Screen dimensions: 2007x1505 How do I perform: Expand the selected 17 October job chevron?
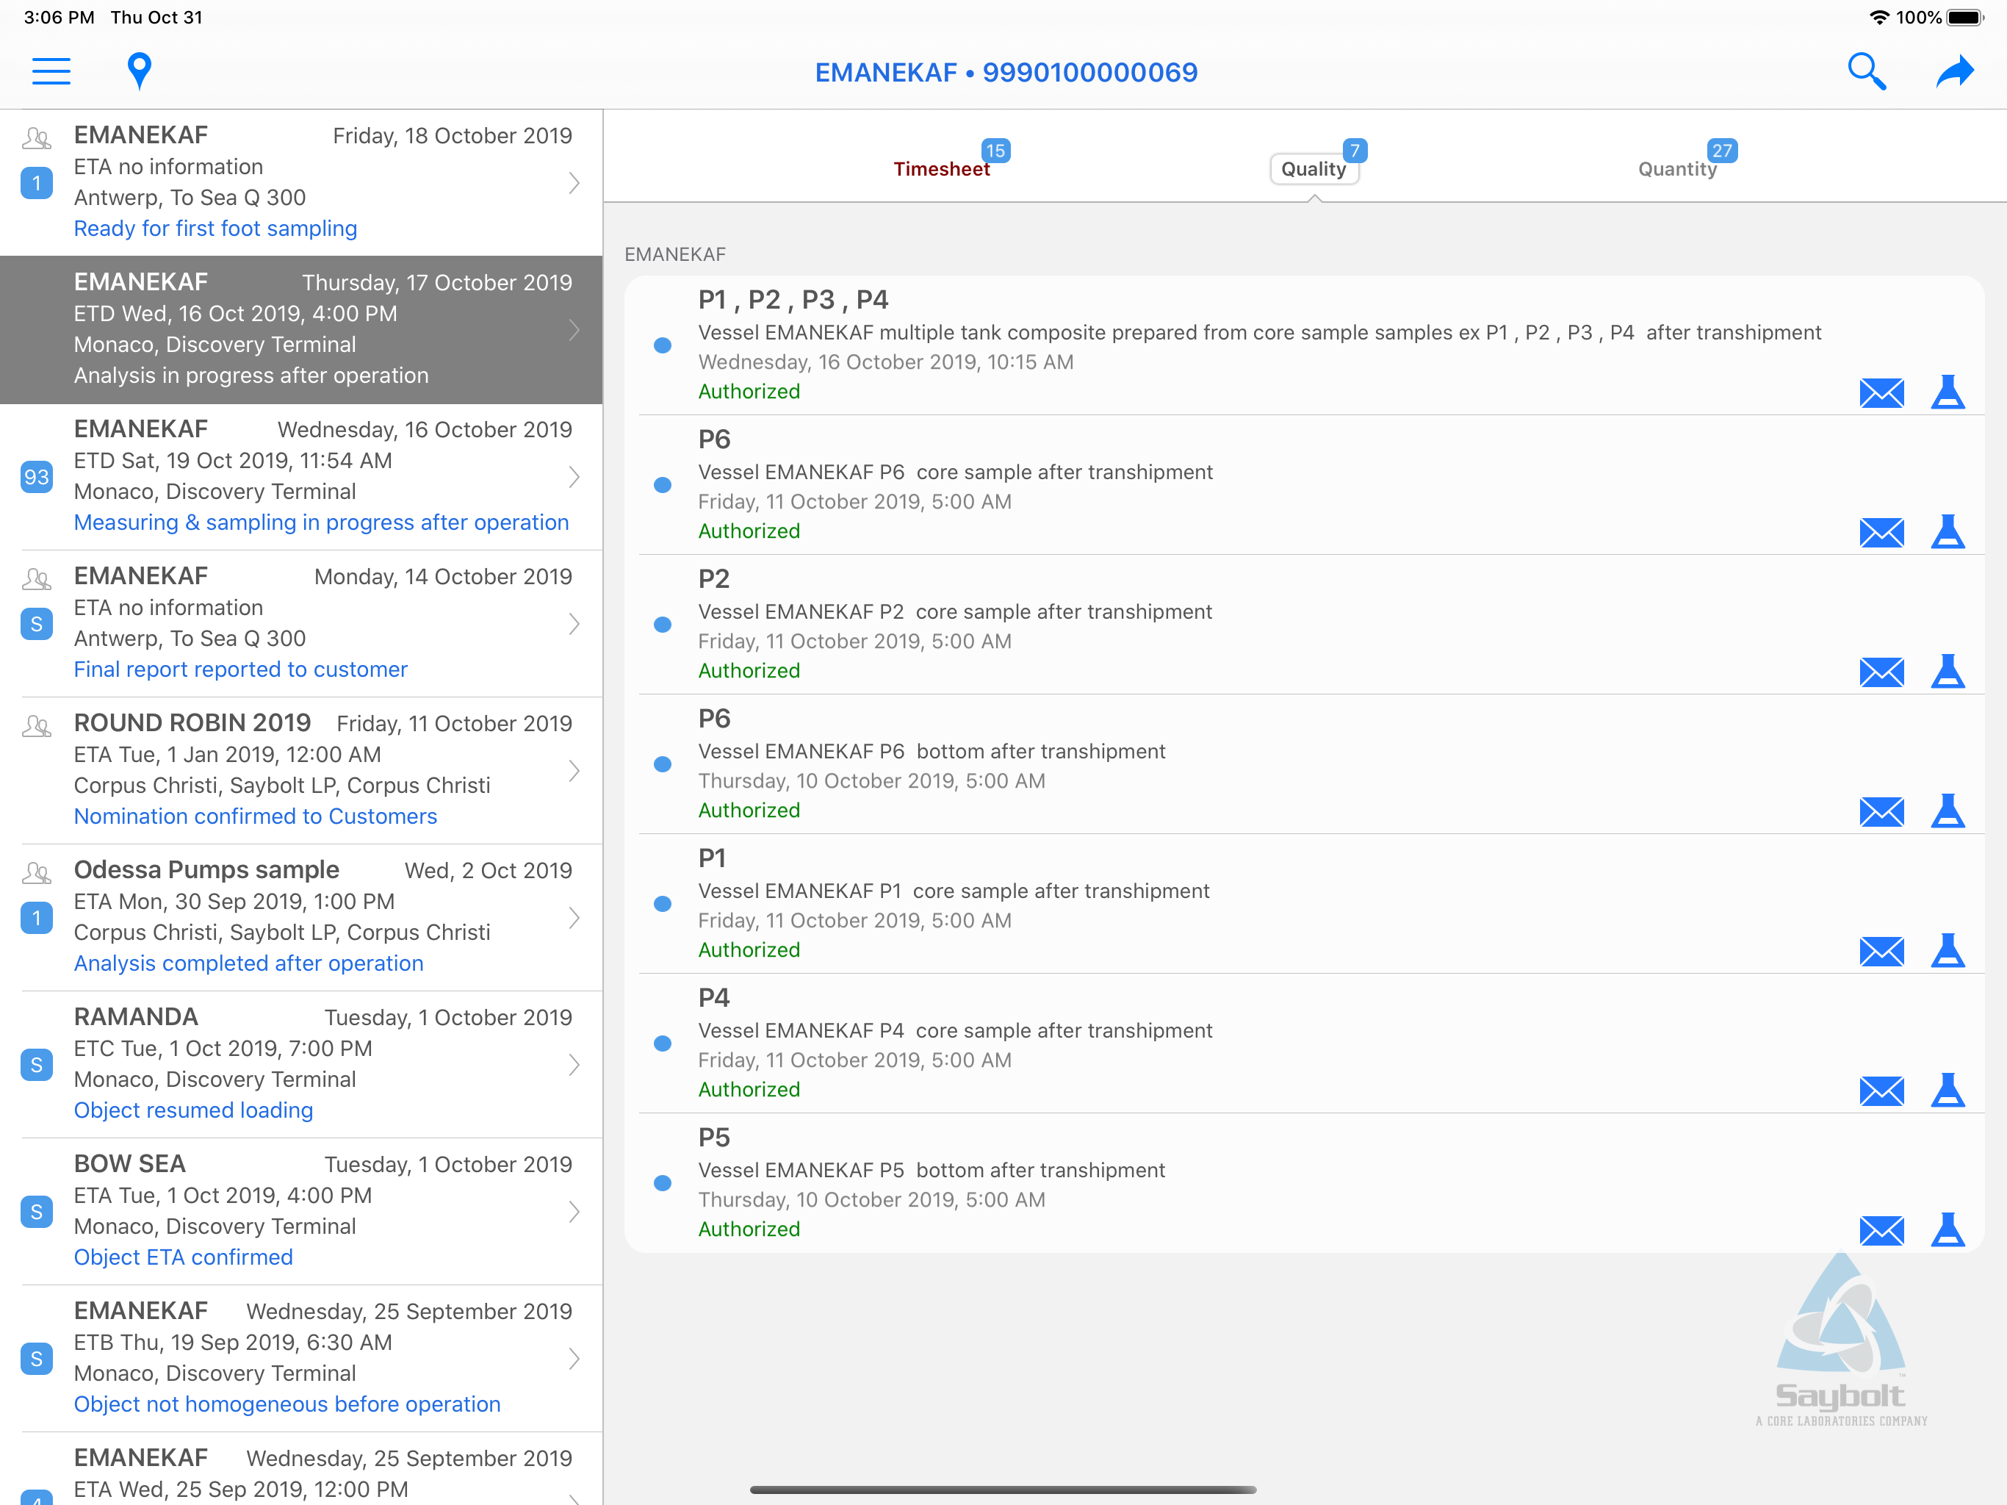click(574, 331)
